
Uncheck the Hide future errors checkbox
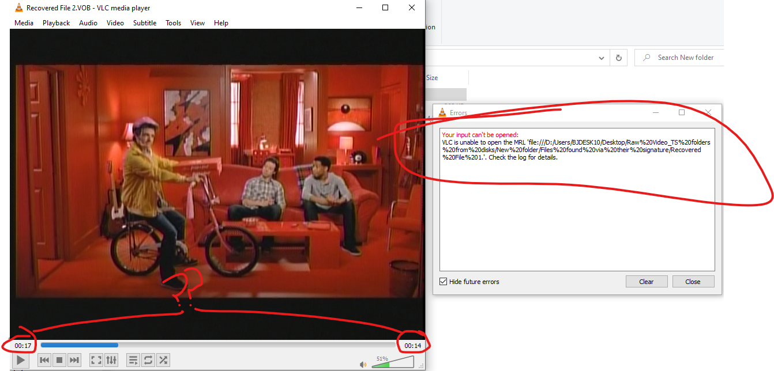click(443, 282)
